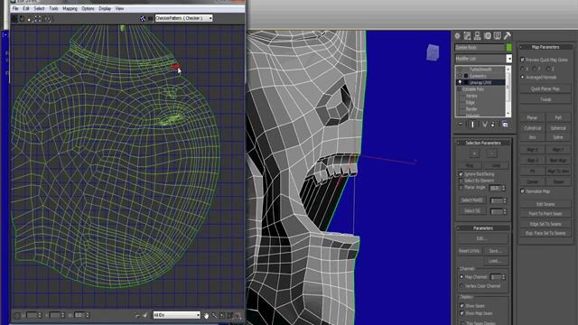The image size is (578, 325).
Task: Select the Pan hand tool in UV editor
Action: [207, 315]
